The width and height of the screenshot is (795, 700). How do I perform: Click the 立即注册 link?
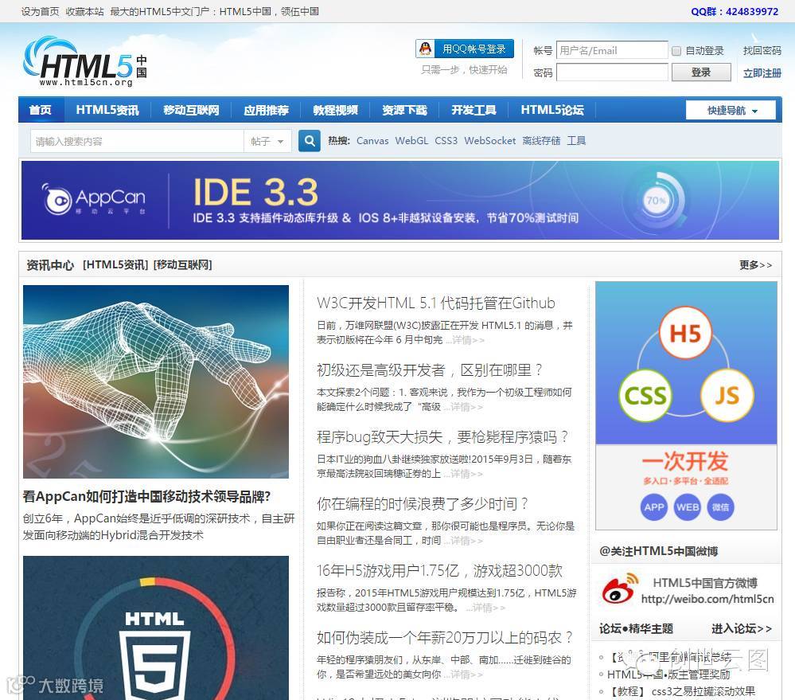(x=762, y=73)
